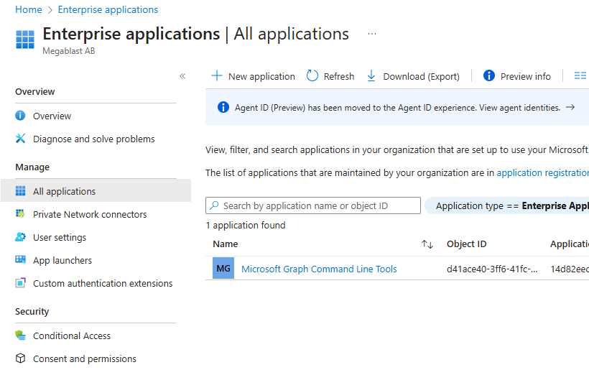
Task: Open Overview in the sidebar
Action: tap(52, 116)
